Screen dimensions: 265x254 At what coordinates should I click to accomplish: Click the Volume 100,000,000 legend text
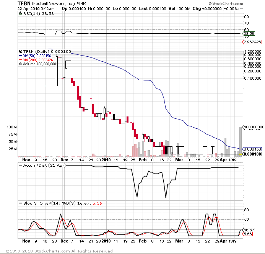39,64
